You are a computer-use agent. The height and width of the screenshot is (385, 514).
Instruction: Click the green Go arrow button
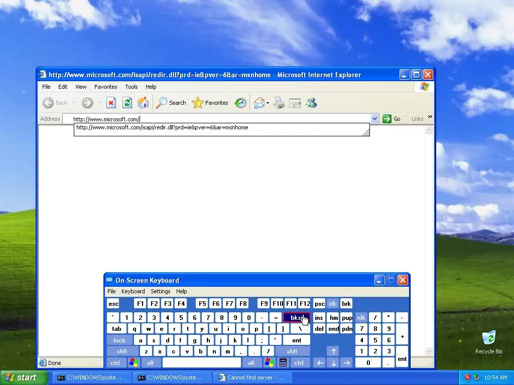[387, 119]
